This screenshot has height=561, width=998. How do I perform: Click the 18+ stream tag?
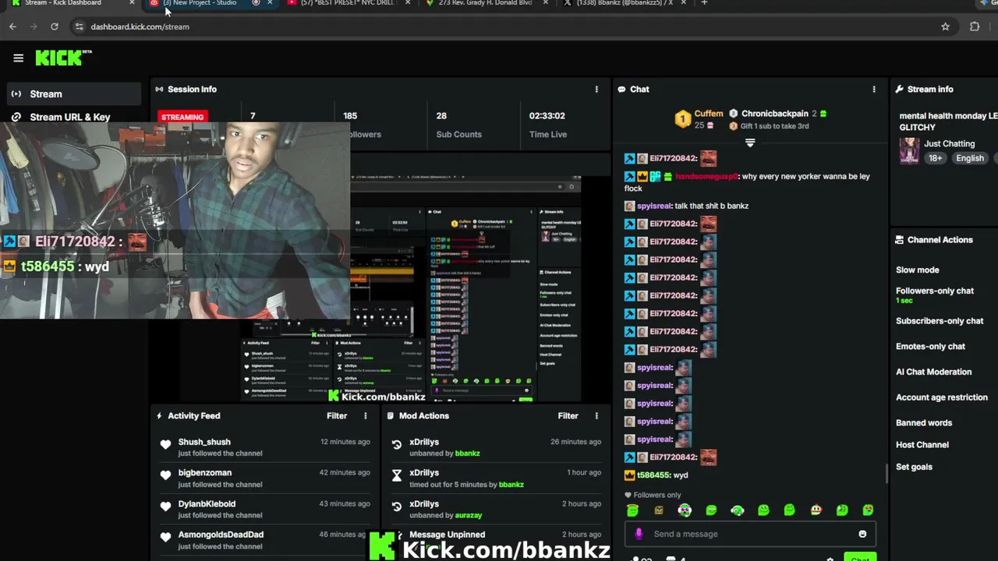coord(935,158)
